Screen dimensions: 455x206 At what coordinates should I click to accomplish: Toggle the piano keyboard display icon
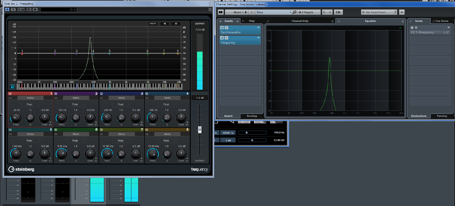[12, 87]
